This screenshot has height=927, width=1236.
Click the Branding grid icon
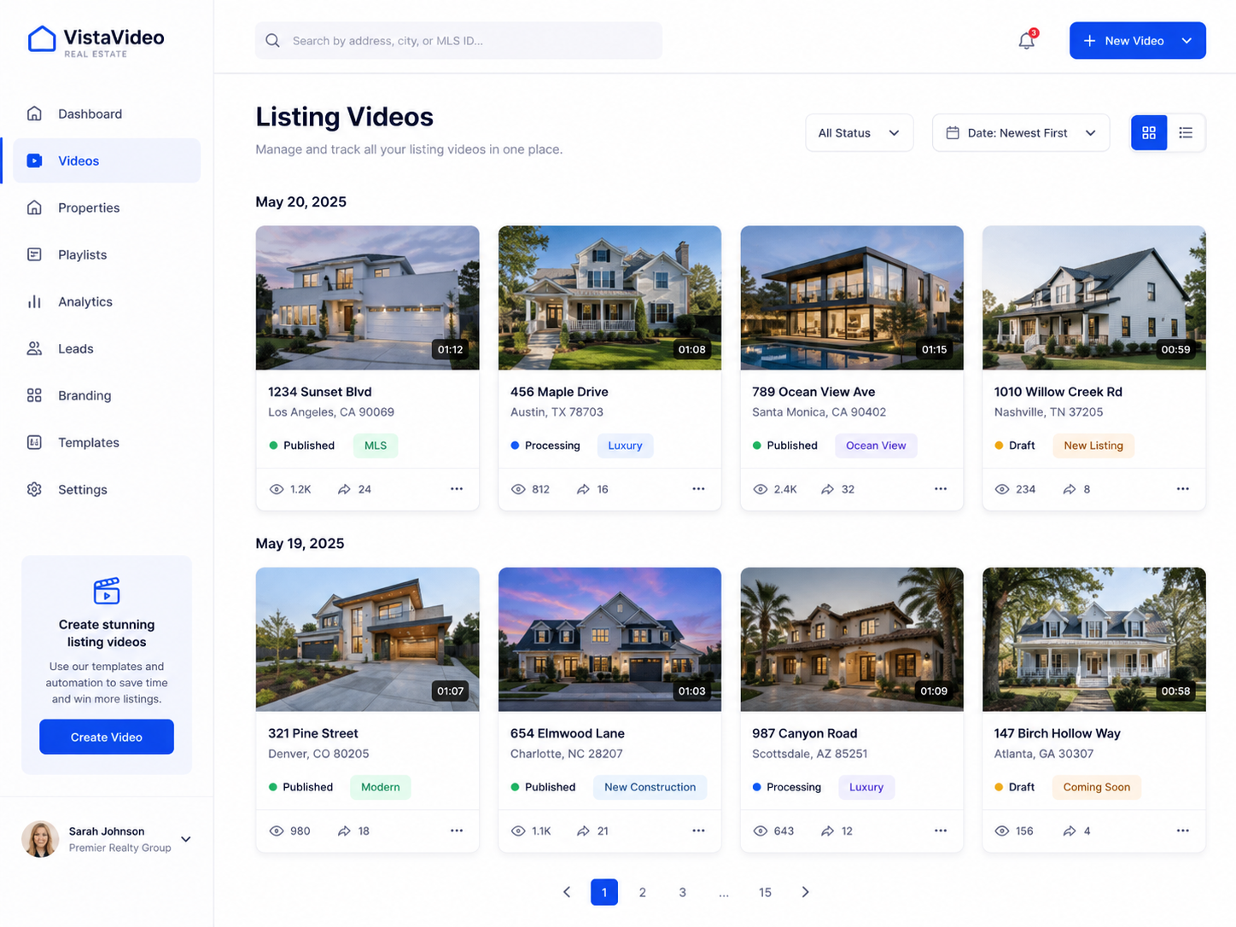pyautogui.click(x=34, y=395)
